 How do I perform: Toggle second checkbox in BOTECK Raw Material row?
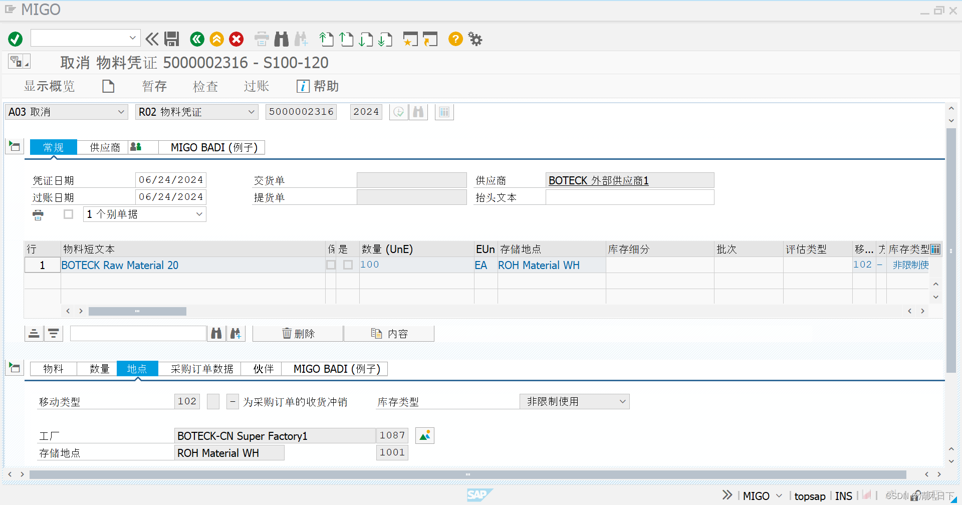pos(348,265)
